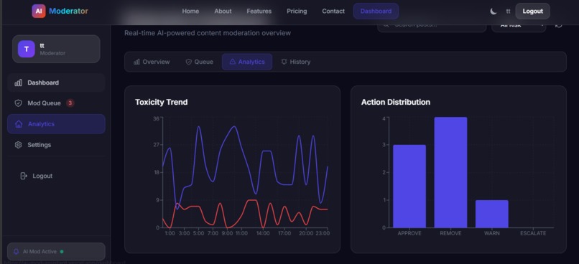Click the Dashboard button in top navigation
The width and height of the screenshot is (579, 264).
[x=376, y=11]
